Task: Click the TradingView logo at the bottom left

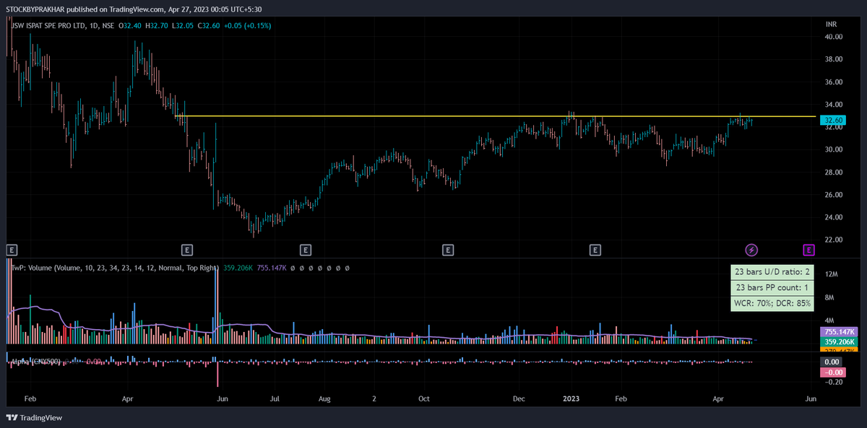Action: click(34, 417)
